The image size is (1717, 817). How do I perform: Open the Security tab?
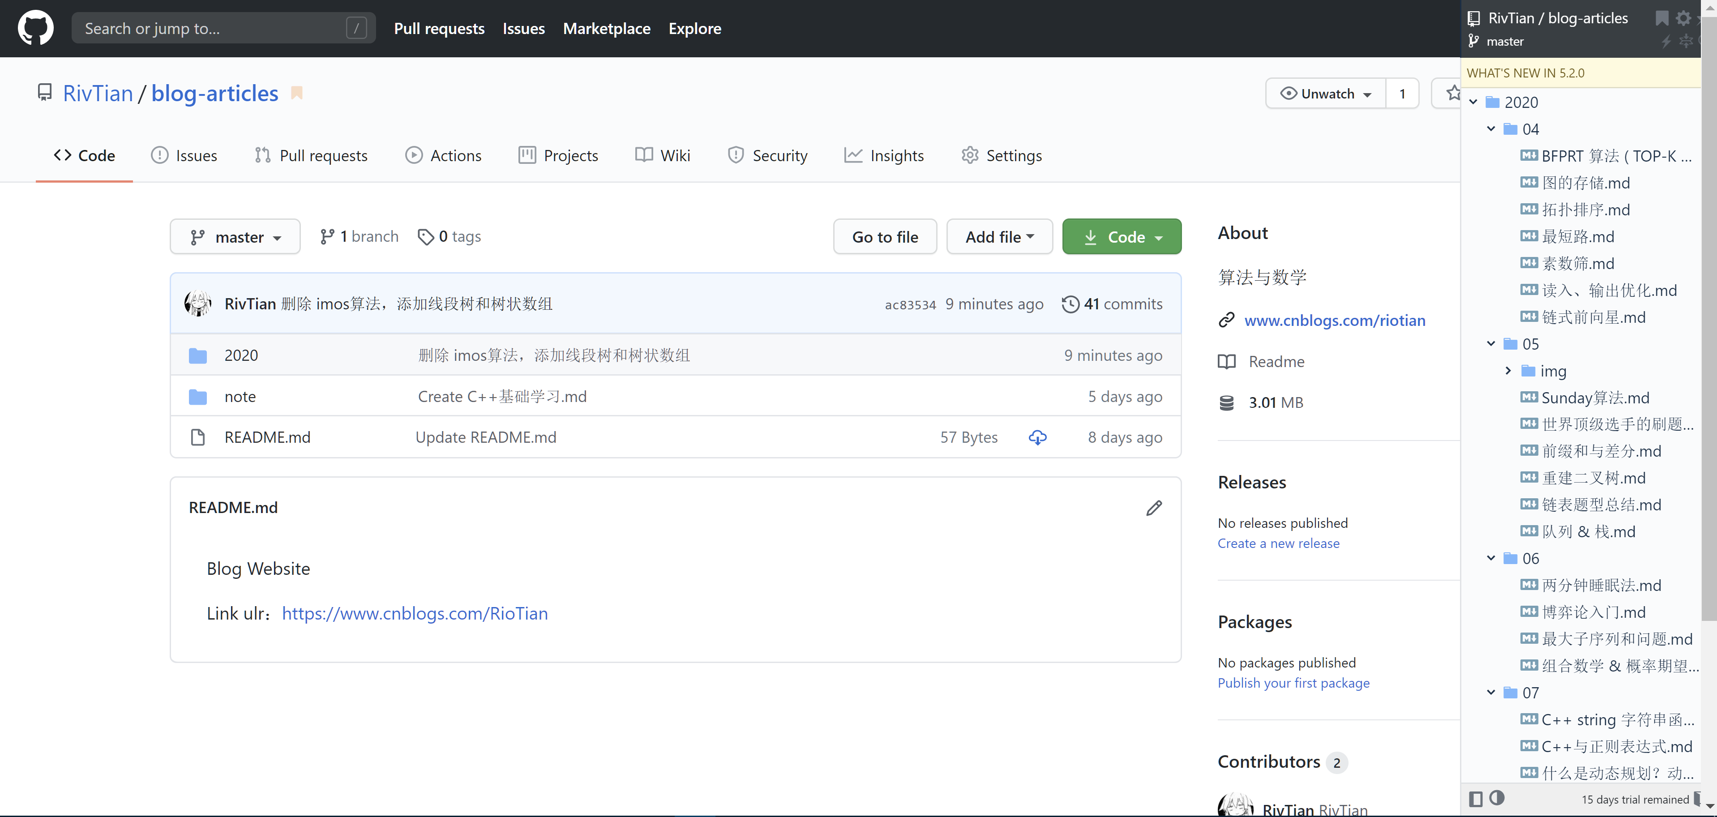768,155
